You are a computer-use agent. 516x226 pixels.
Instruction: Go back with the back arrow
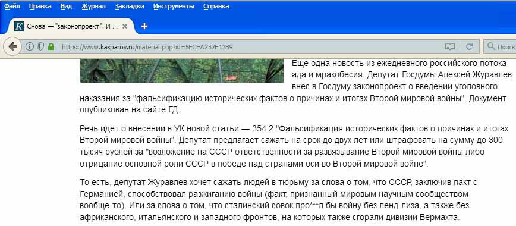point(12,47)
